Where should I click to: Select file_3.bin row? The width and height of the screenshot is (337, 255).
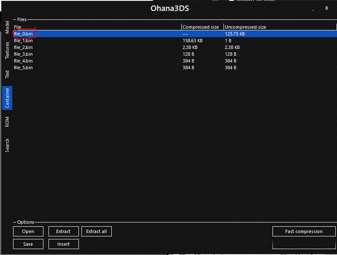[x=175, y=54]
